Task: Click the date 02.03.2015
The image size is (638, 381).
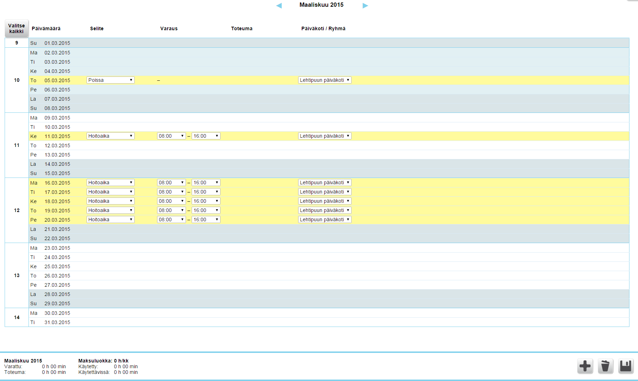Action: (57, 53)
